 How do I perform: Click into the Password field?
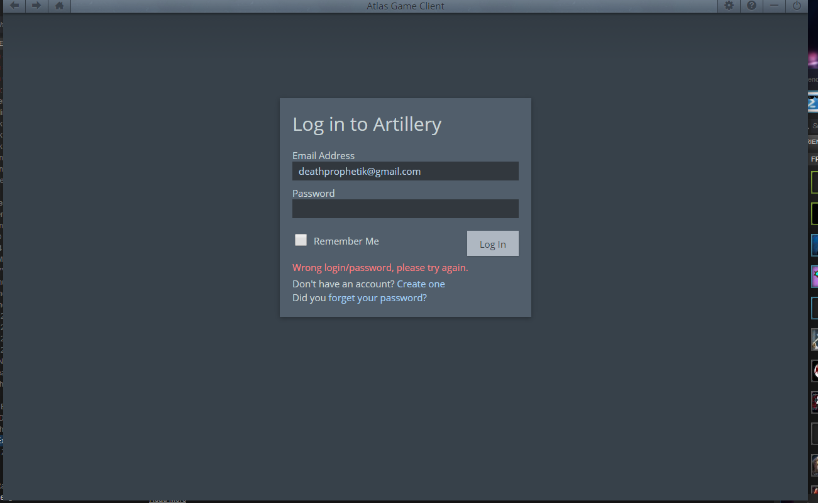point(405,209)
